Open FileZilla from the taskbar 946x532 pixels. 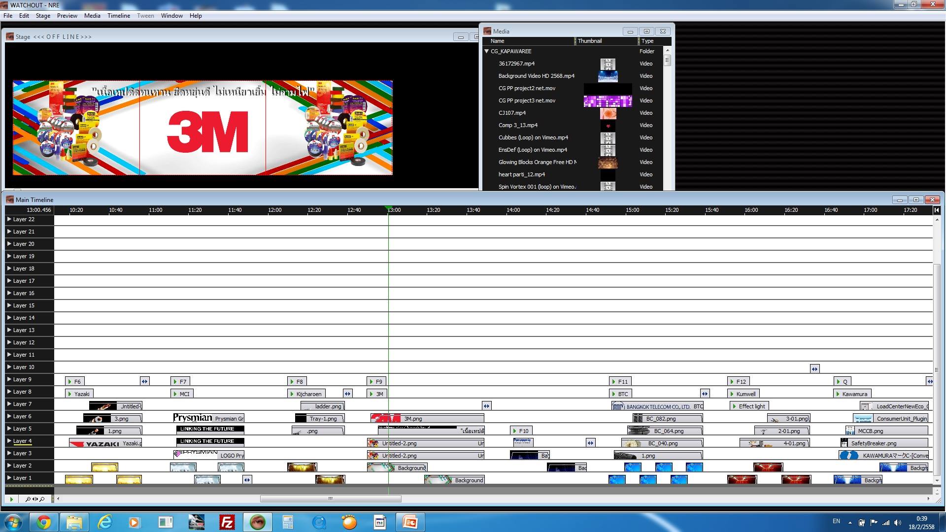click(x=227, y=522)
